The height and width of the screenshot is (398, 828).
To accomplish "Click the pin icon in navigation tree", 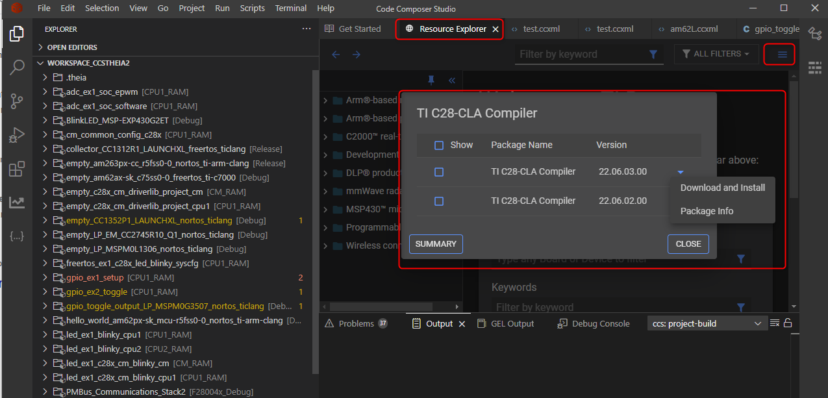I will click(431, 81).
